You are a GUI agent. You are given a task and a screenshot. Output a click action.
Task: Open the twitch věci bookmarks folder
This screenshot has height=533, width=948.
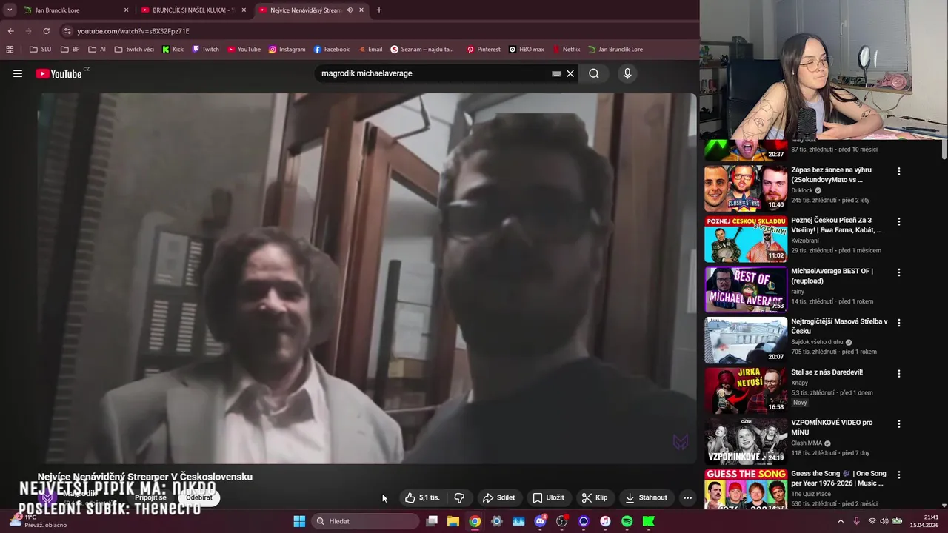134,50
